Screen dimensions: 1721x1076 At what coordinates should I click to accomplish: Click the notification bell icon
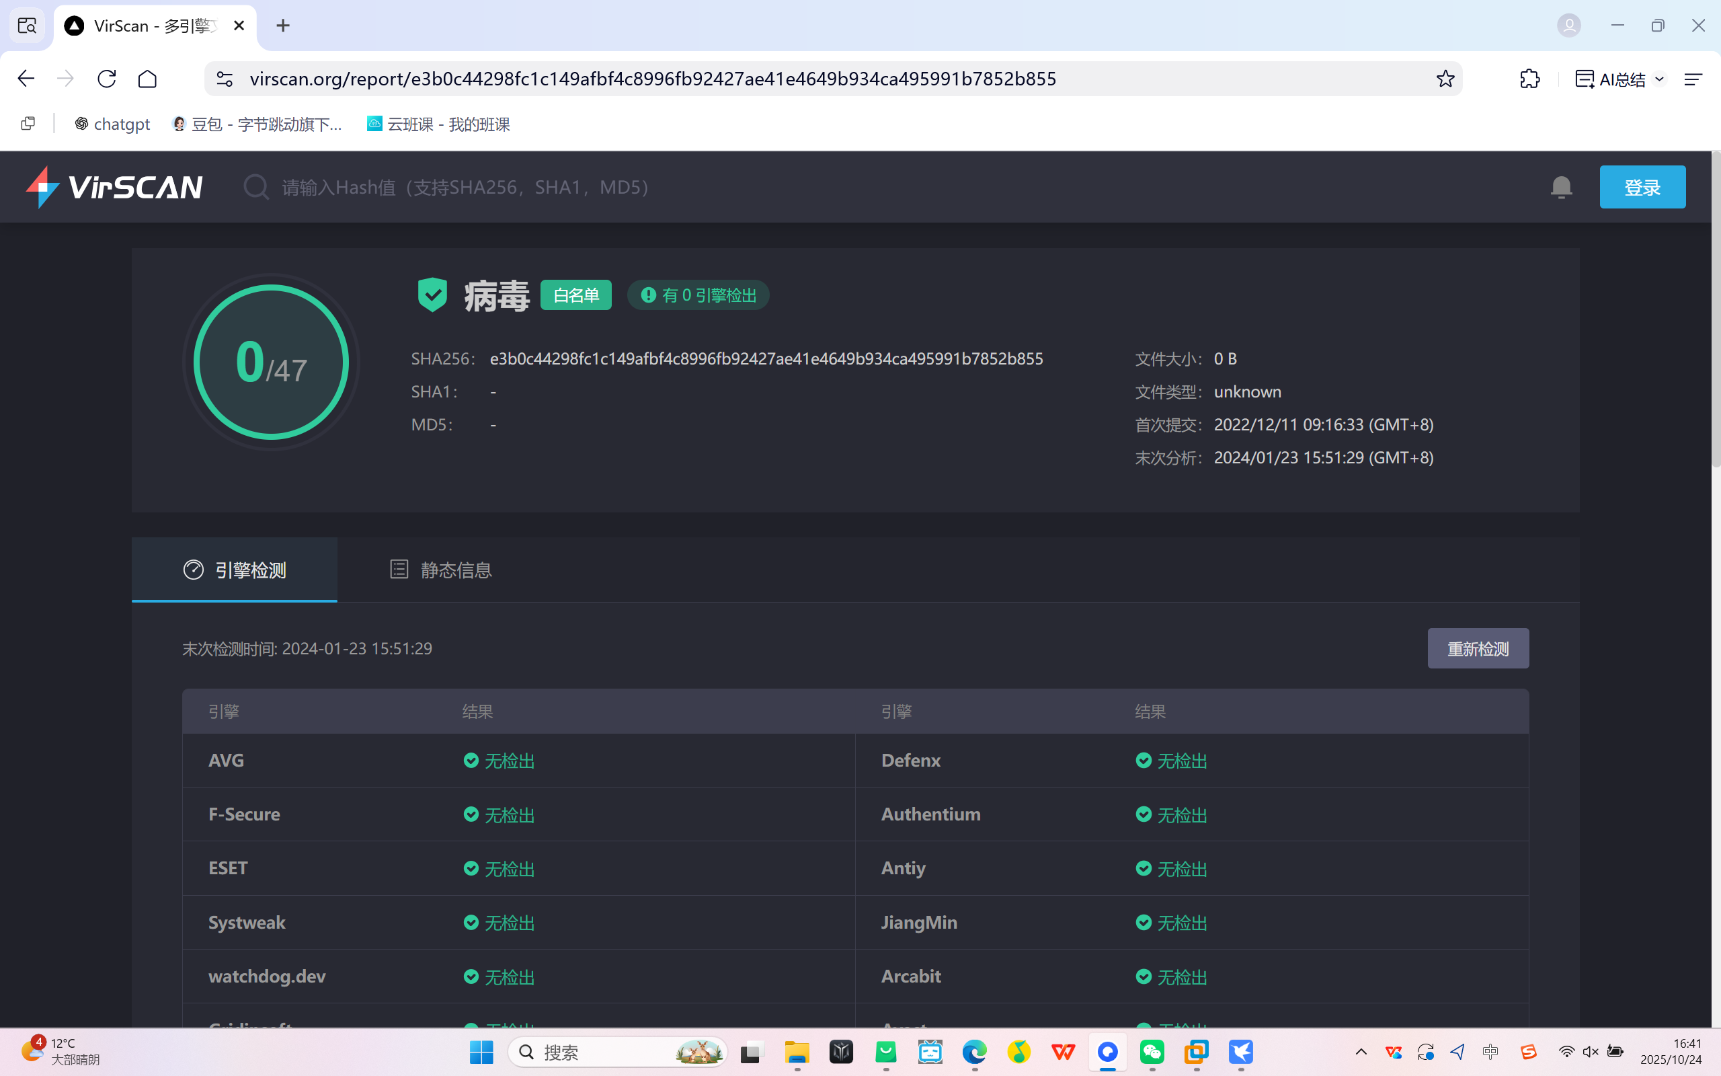[1561, 187]
